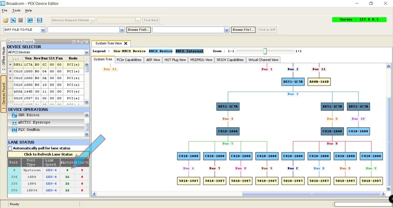
Task: Click the refresh toolbar icon
Action: tap(13, 20)
